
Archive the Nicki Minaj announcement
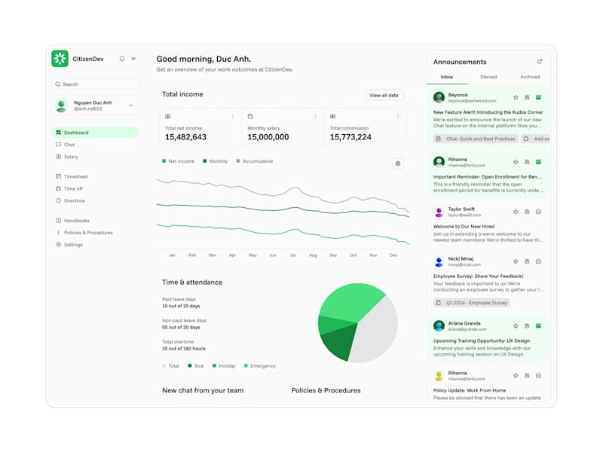pos(527,261)
